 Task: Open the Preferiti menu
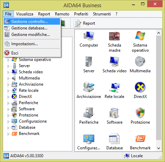[81, 14]
